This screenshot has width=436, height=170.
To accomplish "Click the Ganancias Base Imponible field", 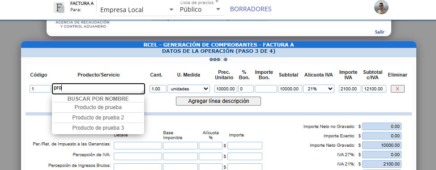I will point(180,145).
